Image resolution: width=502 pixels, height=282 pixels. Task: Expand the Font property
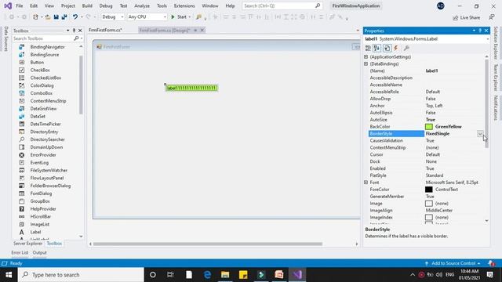pos(366,183)
